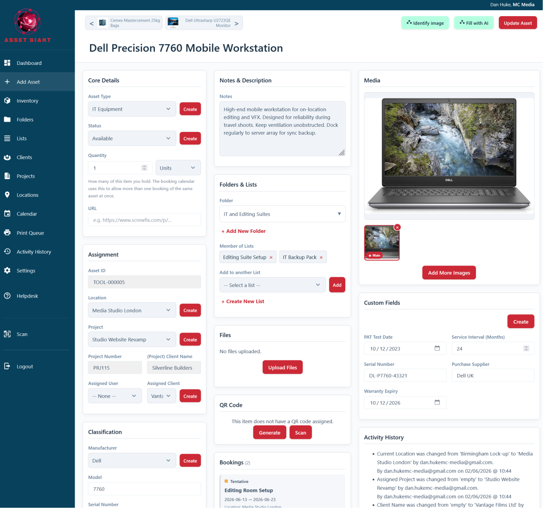The width and height of the screenshot is (543, 508).
Task: Click the Print Queue printer icon
Action: 7,233
